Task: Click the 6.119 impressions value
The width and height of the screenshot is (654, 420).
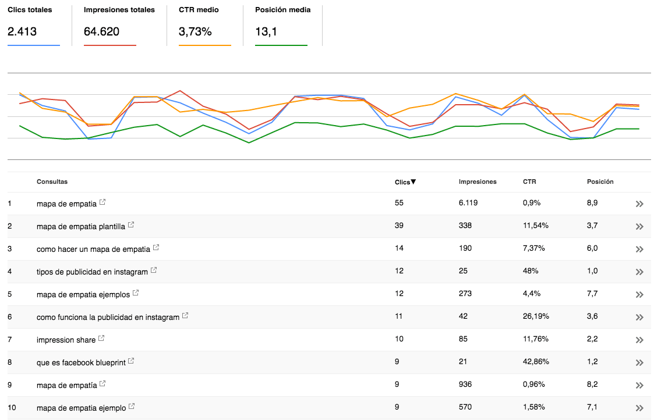Action: [x=468, y=203]
